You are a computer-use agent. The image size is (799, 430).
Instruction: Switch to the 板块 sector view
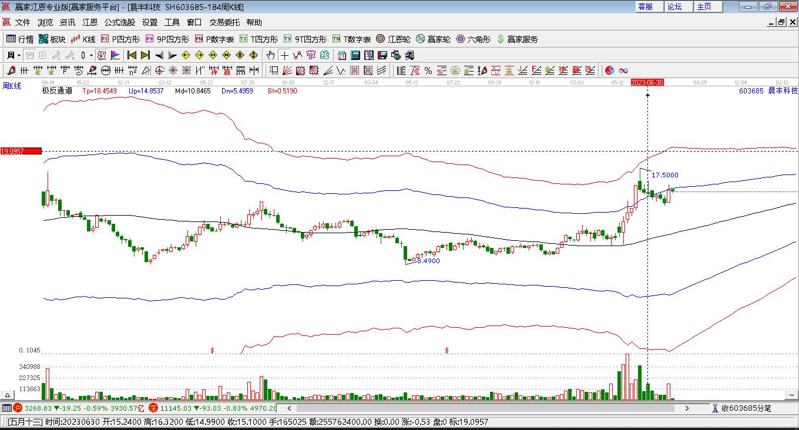[x=52, y=39]
